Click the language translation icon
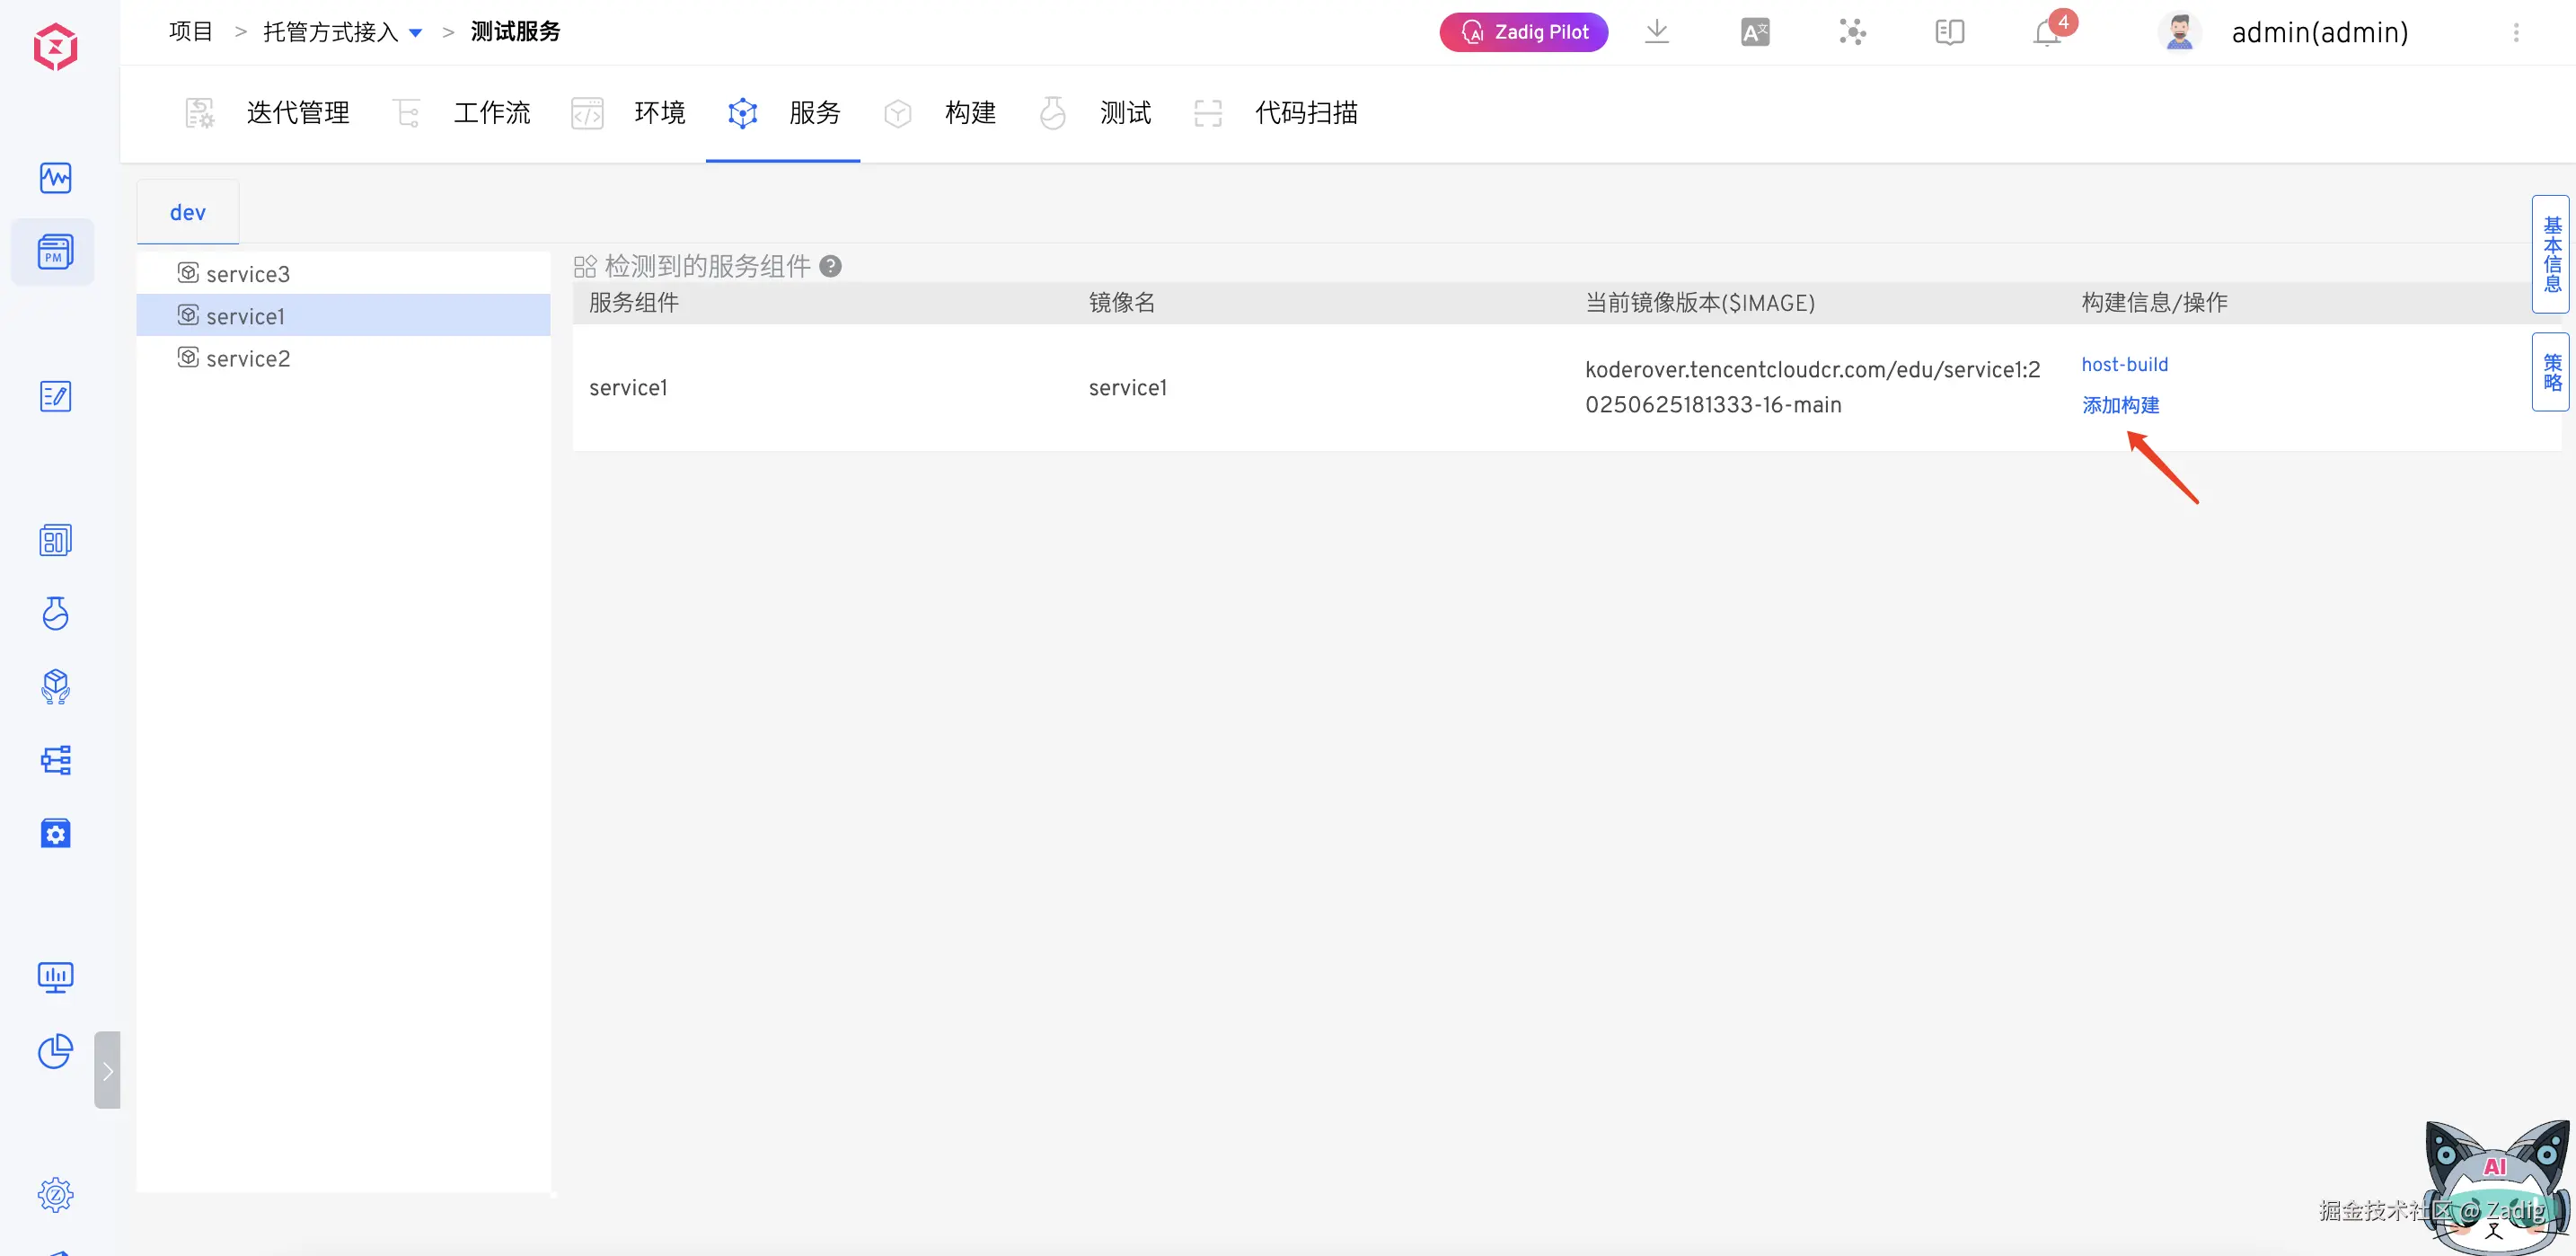The height and width of the screenshot is (1256, 2576). tap(1755, 33)
